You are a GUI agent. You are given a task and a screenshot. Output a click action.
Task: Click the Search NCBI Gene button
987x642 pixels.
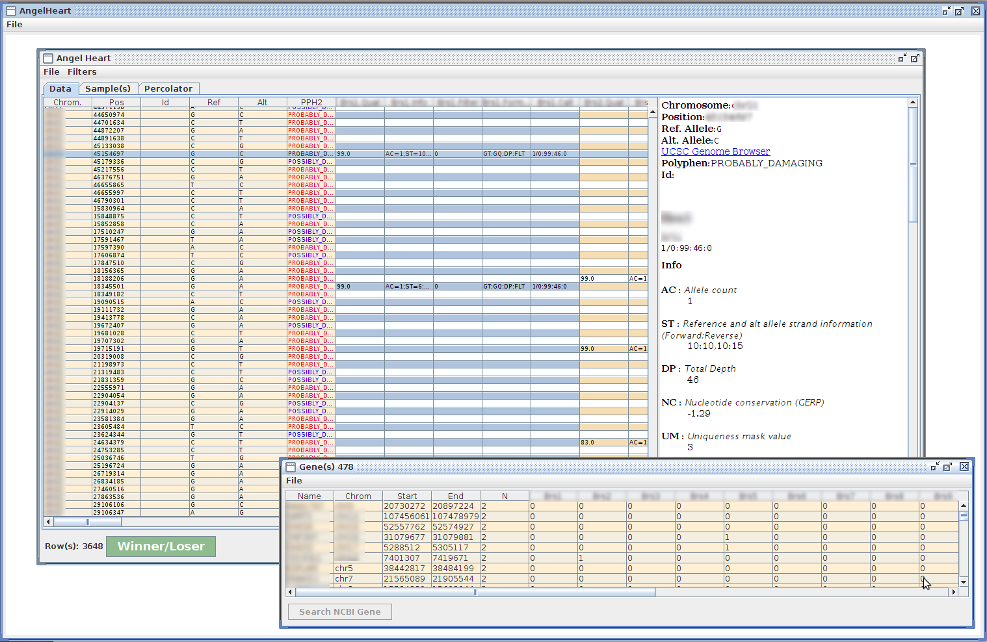point(339,612)
